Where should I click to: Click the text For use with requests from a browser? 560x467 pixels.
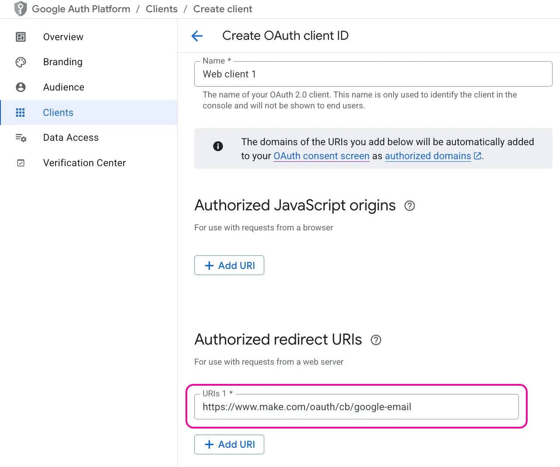point(264,228)
